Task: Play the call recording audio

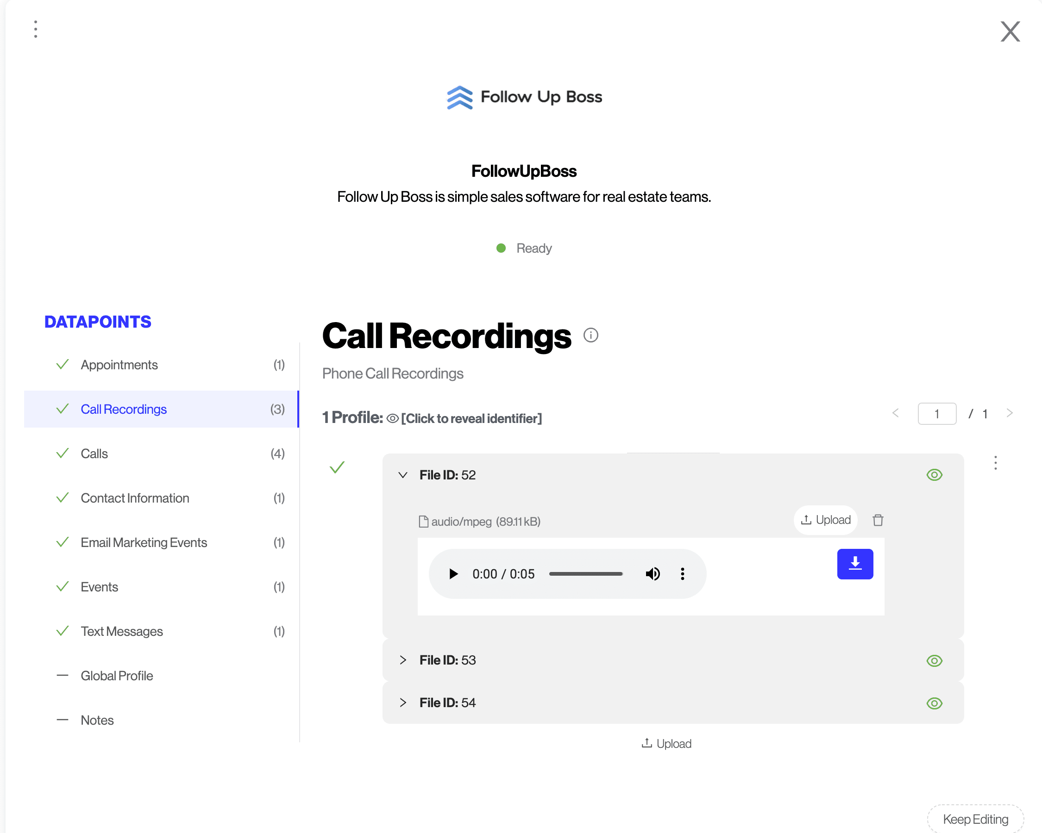Action: [453, 574]
